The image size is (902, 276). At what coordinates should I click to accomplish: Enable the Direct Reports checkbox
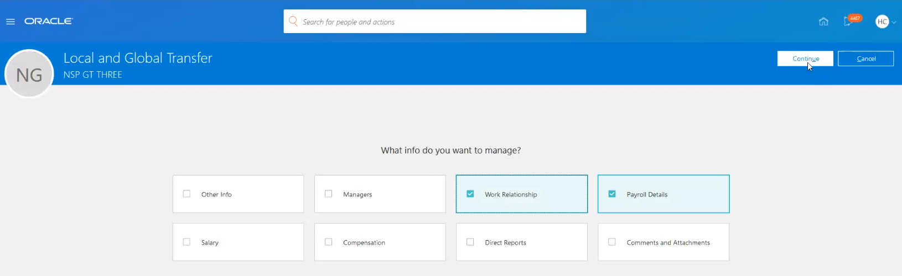[470, 242]
